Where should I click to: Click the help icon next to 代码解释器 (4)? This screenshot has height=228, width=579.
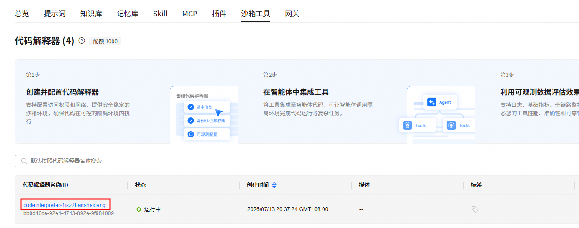[x=82, y=41]
